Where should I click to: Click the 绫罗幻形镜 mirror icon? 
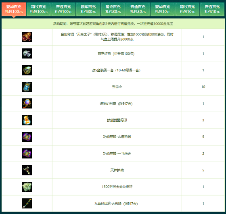27,104
